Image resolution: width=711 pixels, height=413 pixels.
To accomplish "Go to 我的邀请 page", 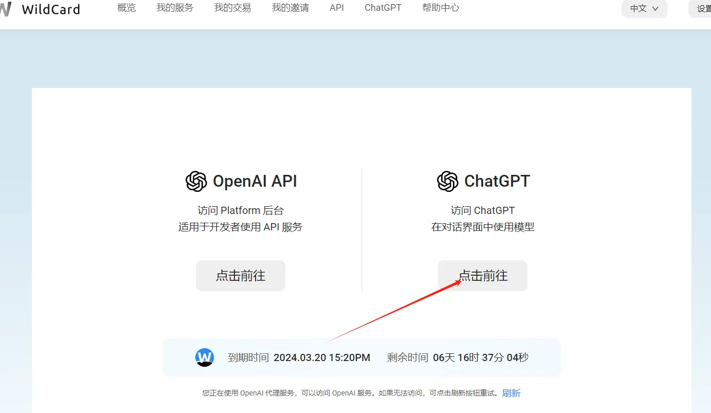I will click(x=290, y=8).
